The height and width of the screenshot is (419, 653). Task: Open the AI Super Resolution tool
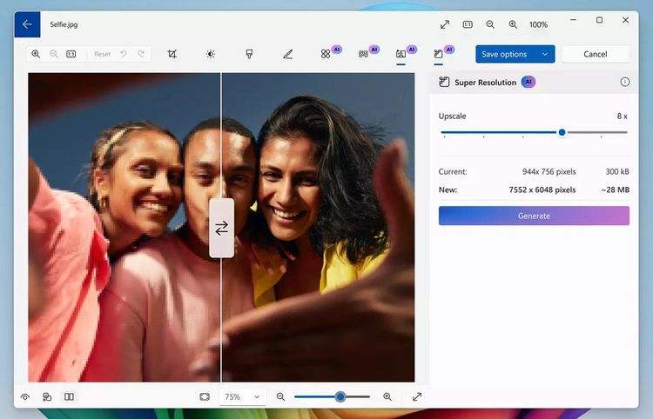pos(438,54)
